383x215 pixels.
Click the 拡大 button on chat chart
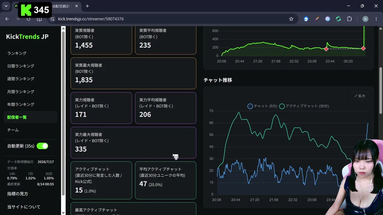click(360, 96)
